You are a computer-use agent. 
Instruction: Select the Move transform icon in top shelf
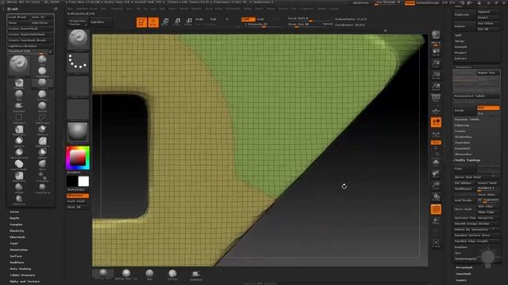(x=165, y=22)
